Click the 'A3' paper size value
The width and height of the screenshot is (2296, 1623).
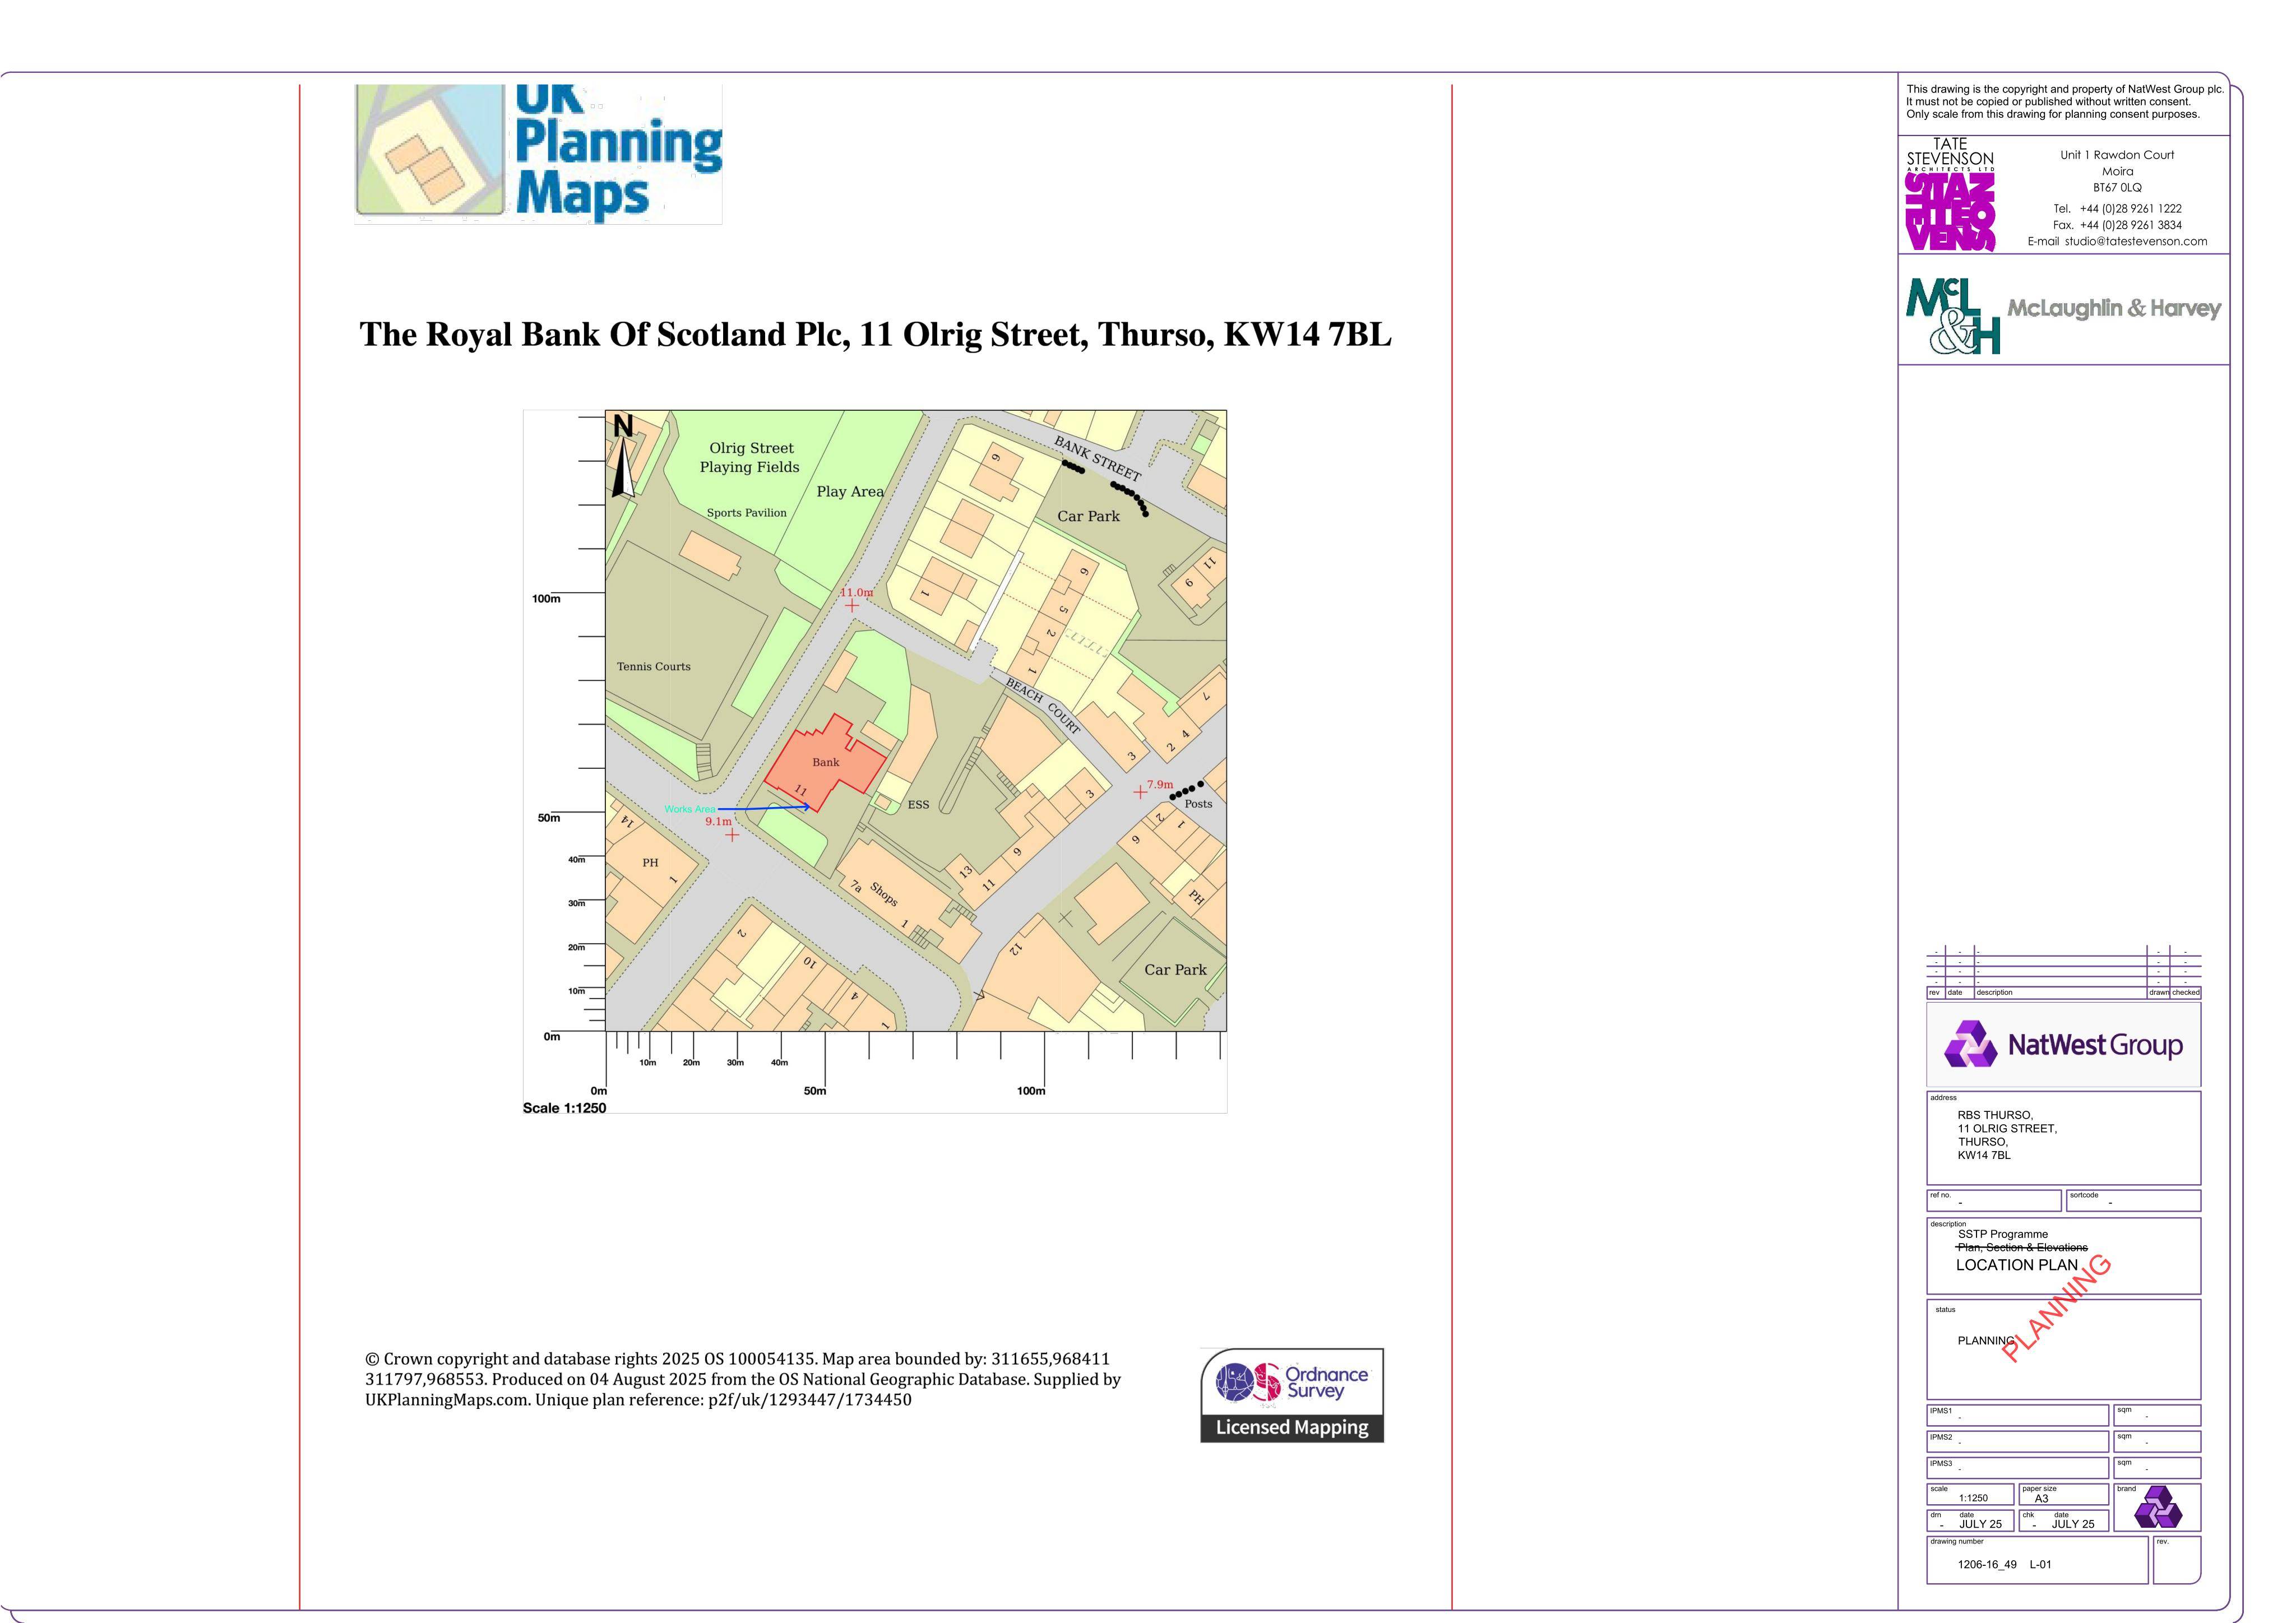tap(2041, 1498)
